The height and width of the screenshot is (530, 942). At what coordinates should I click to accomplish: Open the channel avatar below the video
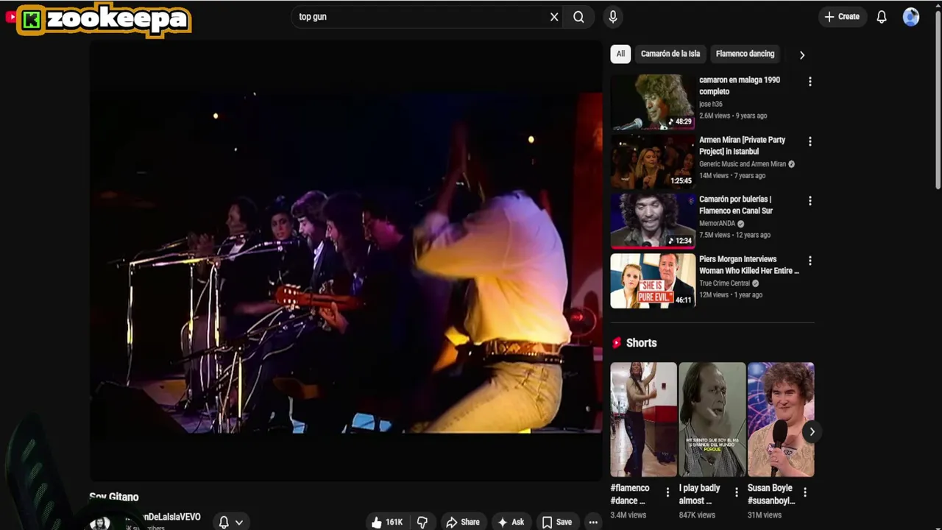pyautogui.click(x=100, y=523)
